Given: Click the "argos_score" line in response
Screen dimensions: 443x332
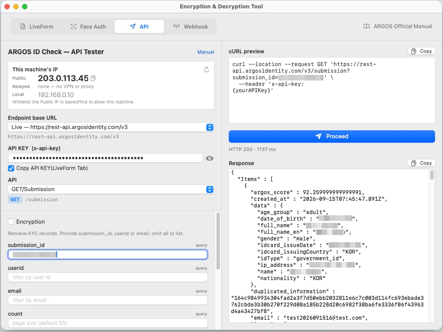Looking at the screenshot, I should (x=308, y=192).
